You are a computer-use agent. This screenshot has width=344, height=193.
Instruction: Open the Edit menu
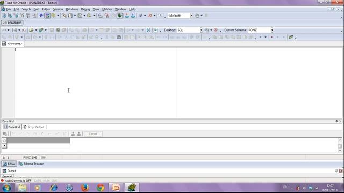tap(16, 9)
